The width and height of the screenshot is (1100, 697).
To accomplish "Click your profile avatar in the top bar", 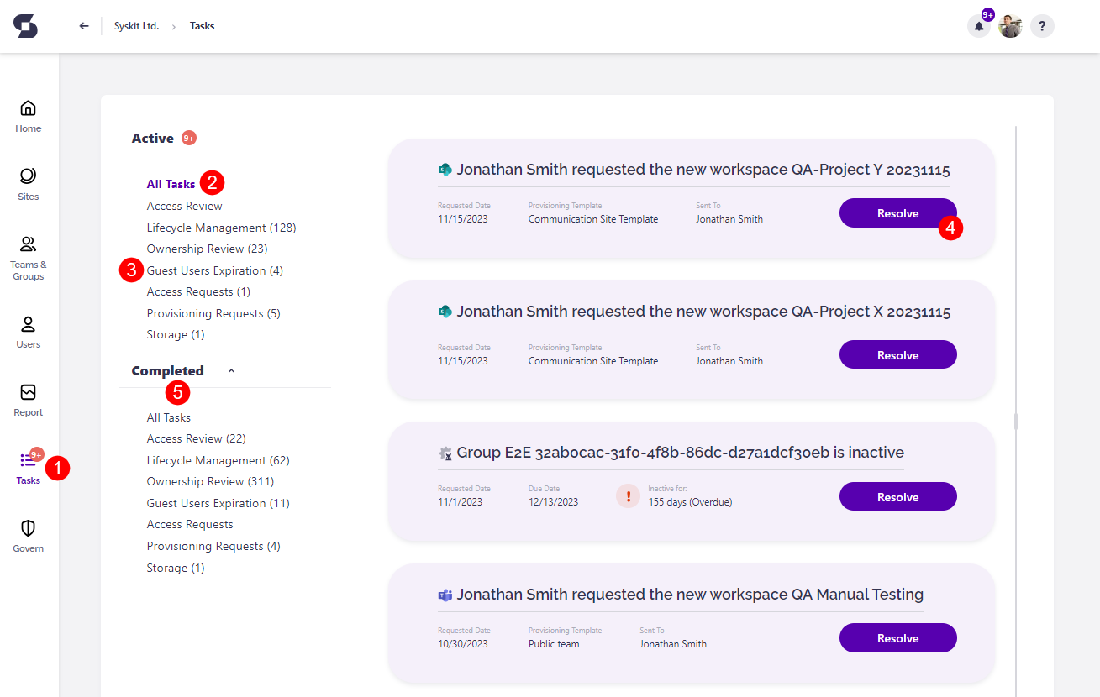I will [1010, 26].
